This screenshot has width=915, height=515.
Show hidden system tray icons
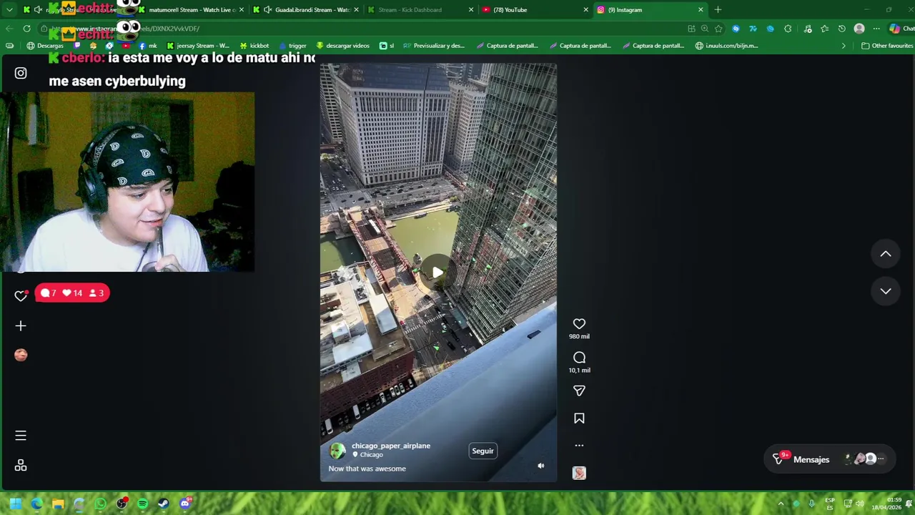[781, 504]
